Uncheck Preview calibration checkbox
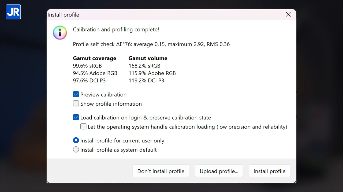This screenshot has height=192, width=343. pos(76,94)
